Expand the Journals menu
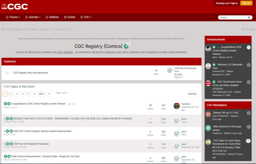The width and height of the screenshot is (256, 164). pos(33,17)
